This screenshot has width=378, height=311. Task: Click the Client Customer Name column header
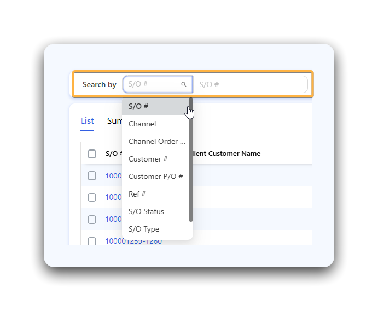coord(228,154)
